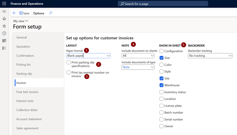Open the toolbar search magnifier icon

pos(50,13)
